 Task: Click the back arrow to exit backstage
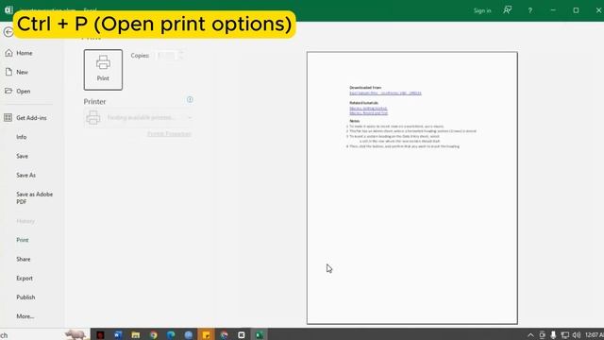pyautogui.click(x=8, y=31)
